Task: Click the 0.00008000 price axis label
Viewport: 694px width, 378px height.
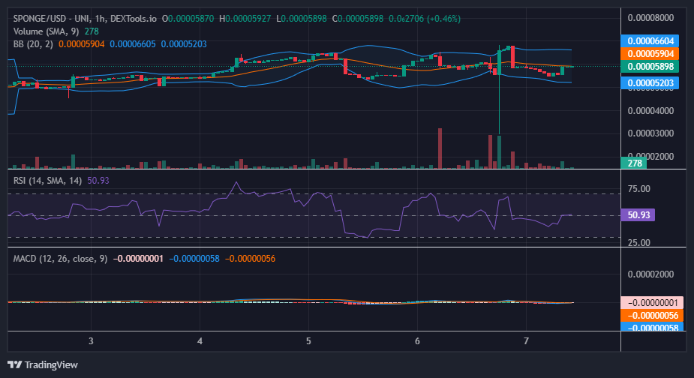Action: coord(650,18)
